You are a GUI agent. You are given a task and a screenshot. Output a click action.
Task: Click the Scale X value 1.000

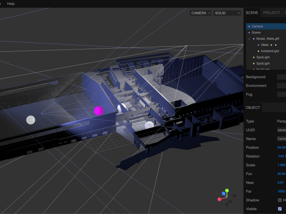click(281, 165)
